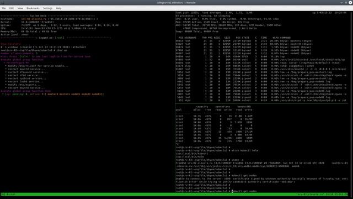Viewport: 353px width, 199px height.
Task: Click the 'bhyve: master1' process row
Action: coord(244,41)
